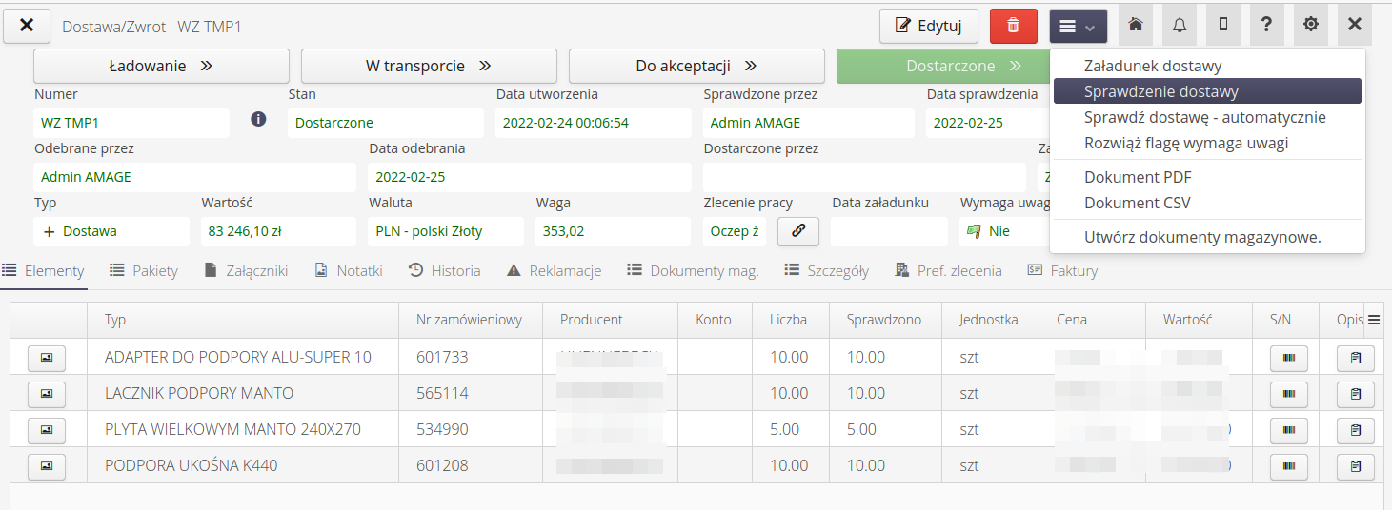Open Opis clipboard button in PODPORA UKOŚNA row
The width and height of the screenshot is (1392, 510).
coord(1356,467)
